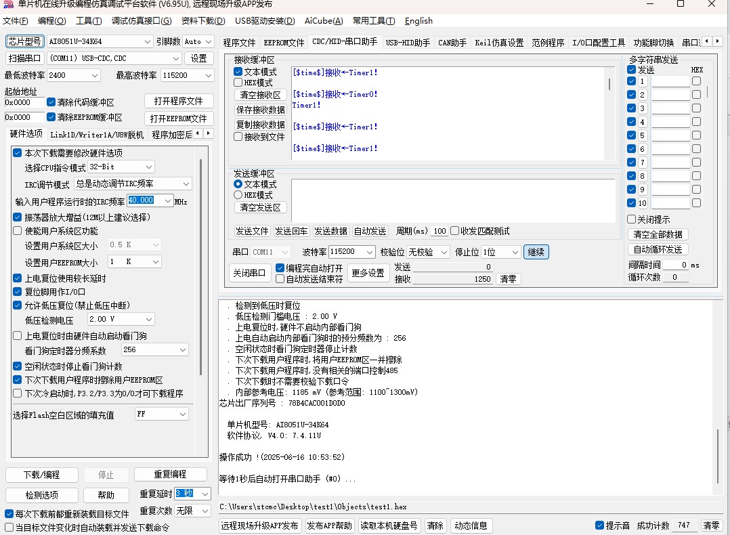Switch to the EEPROM文件 tab
Viewport: 730px width, 535px height.
pyautogui.click(x=284, y=43)
